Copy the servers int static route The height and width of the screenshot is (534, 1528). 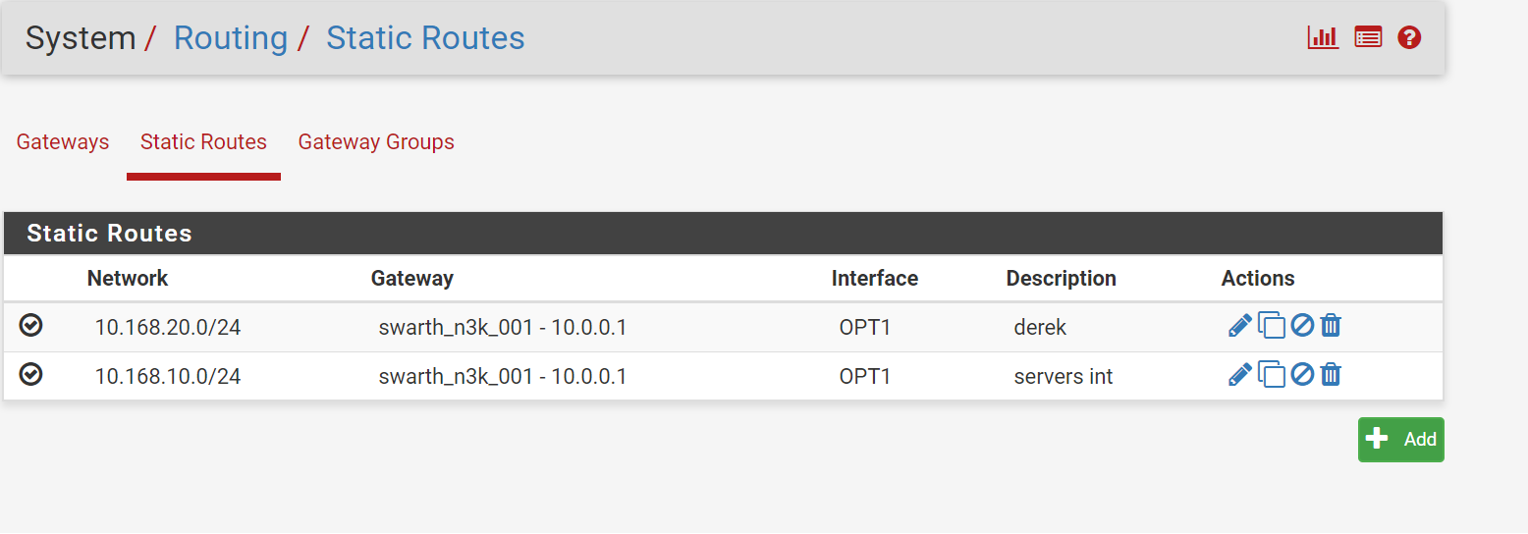coord(1272,374)
